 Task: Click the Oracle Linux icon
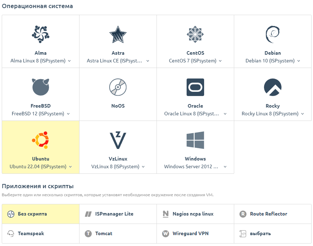pyautogui.click(x=195, y=87)
